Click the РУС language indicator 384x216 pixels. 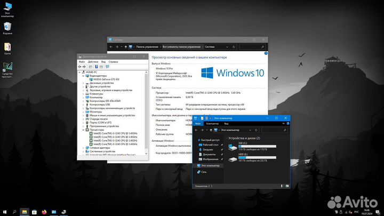357,212
